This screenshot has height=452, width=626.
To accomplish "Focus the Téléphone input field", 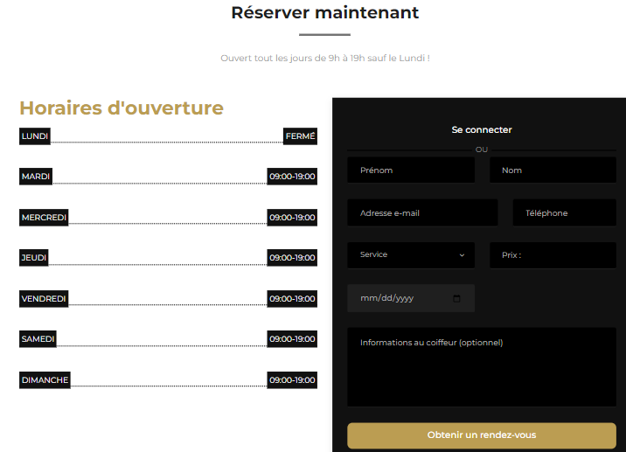I will pyautogui.click(x=564, y=212).
